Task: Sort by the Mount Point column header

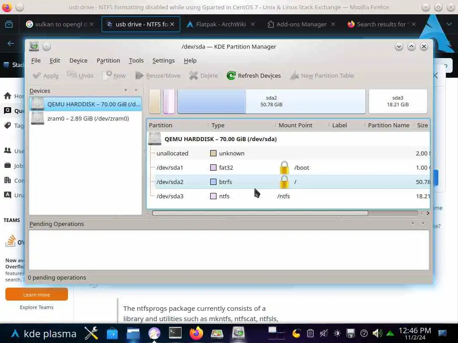Action: [302, 125]
